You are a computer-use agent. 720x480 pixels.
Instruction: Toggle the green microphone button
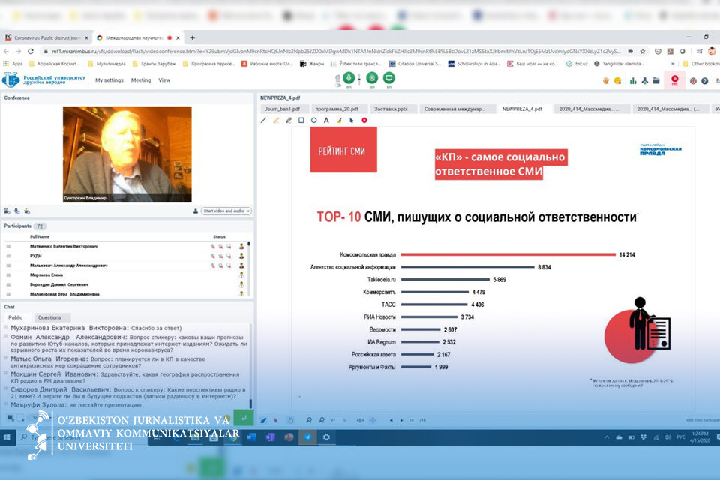click(x=349, y=78)
